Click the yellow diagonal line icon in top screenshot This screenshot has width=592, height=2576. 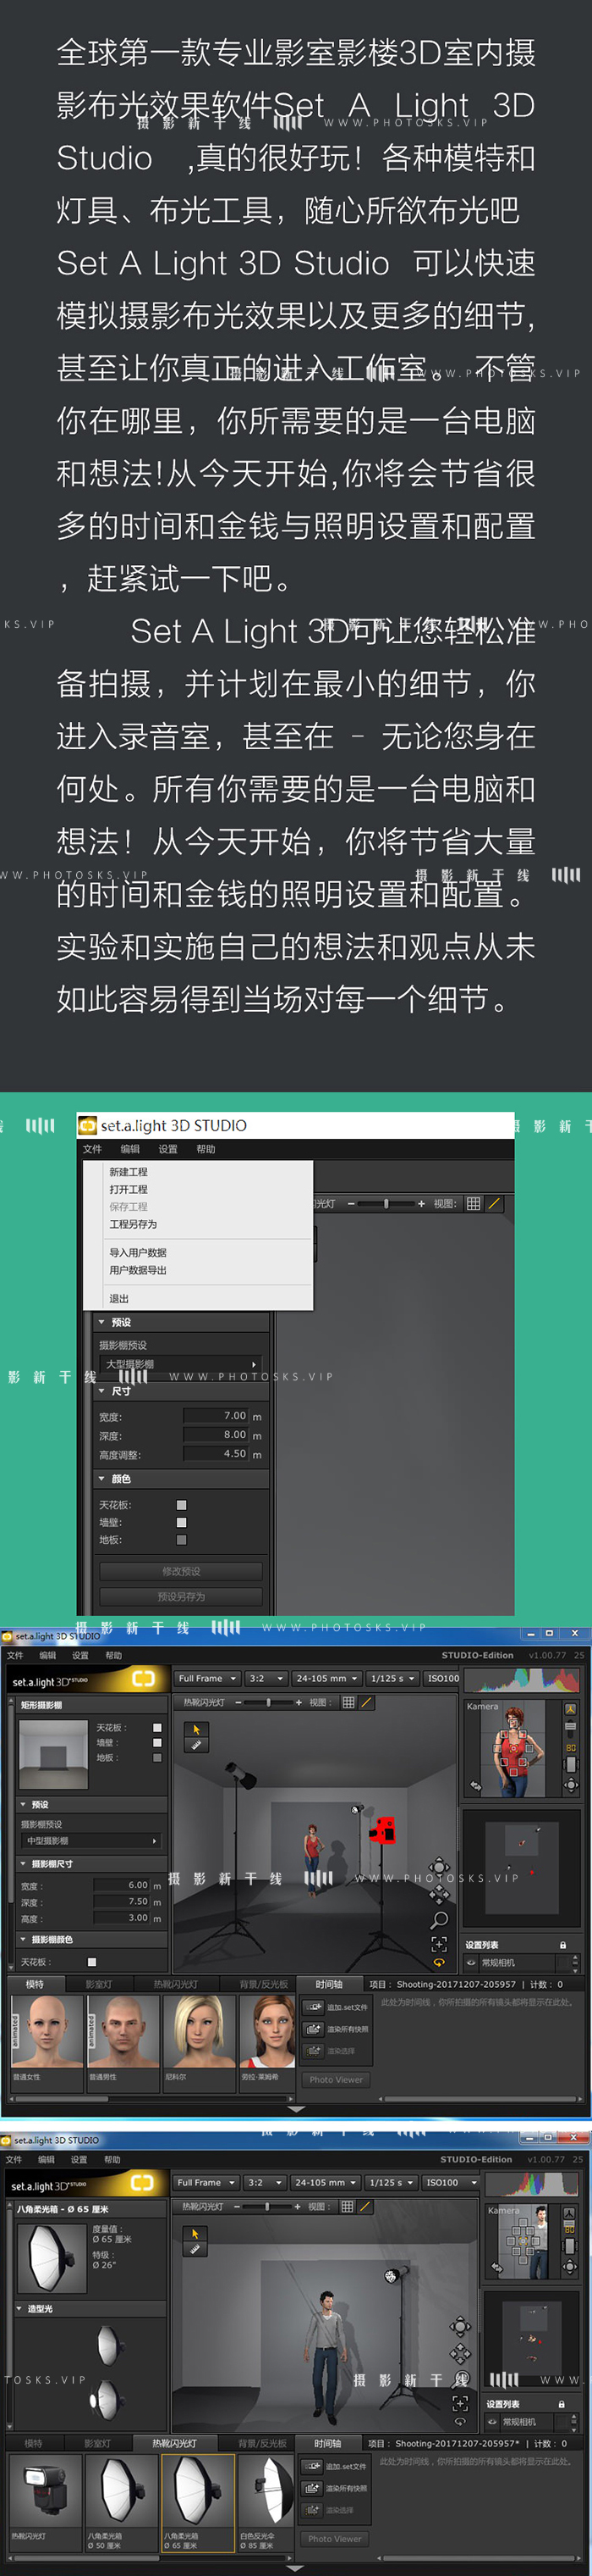point(494,1204)
